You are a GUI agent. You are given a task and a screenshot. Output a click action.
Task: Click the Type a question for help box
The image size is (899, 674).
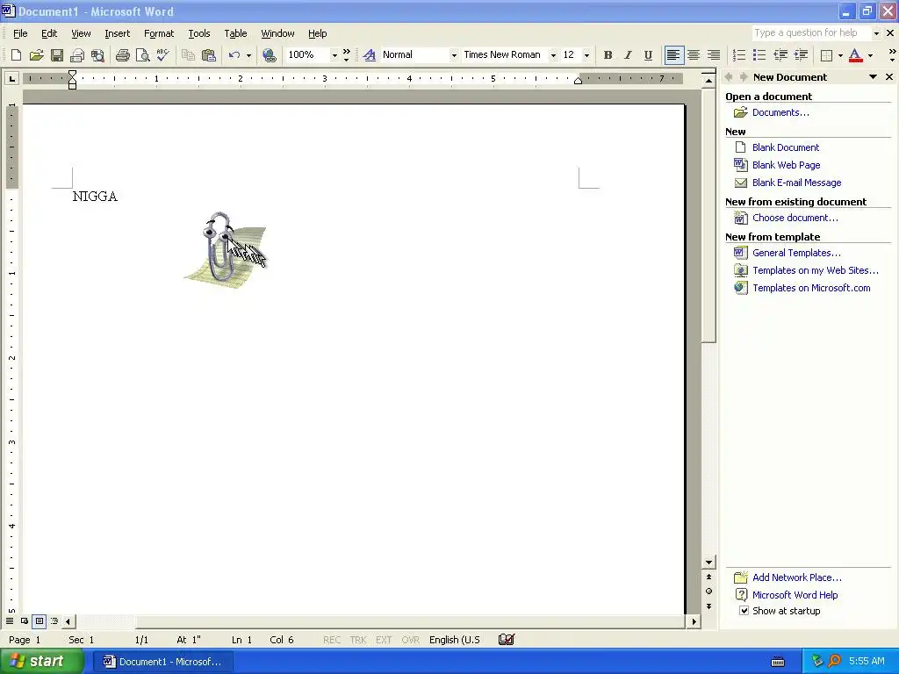[811, 33]
